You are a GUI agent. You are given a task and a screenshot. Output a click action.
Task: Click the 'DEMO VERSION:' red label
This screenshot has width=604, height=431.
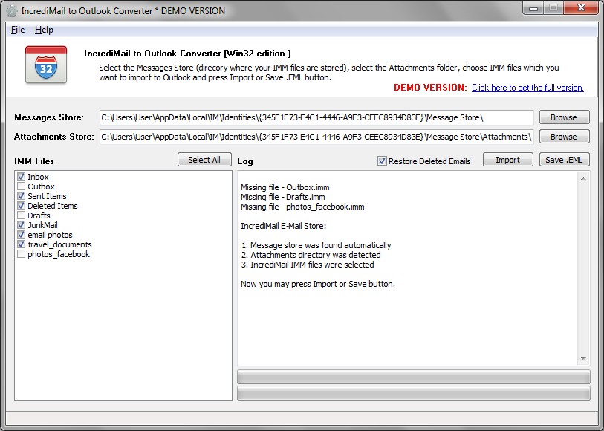[x=430, y=88]
